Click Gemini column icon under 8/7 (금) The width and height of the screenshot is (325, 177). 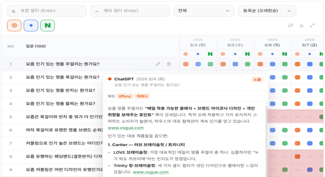point(309,54)
